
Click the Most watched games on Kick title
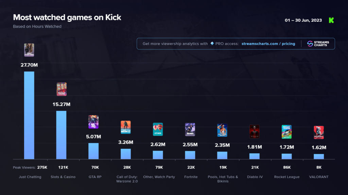tap(67, 18)
